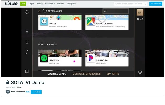This screenshot has height=105, width=165.
Task: Click 'Live traffic conditions and route planning' text
Action: tap(111, 27)
